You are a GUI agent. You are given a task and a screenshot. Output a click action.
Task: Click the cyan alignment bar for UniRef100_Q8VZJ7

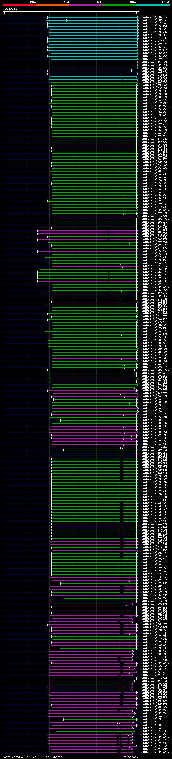tap(93, 18)
